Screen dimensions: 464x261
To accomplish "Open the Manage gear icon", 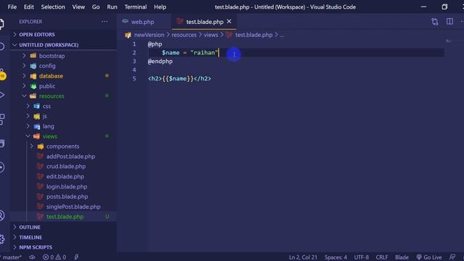I will pyautogui.click(x=1, y=239).
